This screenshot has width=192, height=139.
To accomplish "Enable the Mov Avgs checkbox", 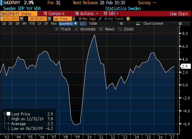I will 80,19.
